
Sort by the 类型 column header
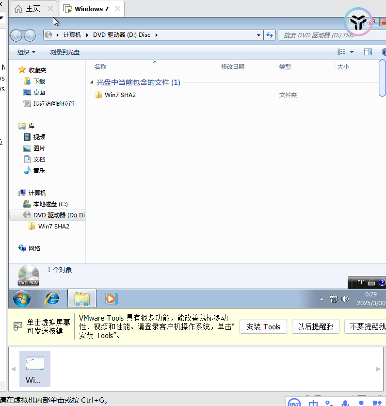[x=285, y=67]
